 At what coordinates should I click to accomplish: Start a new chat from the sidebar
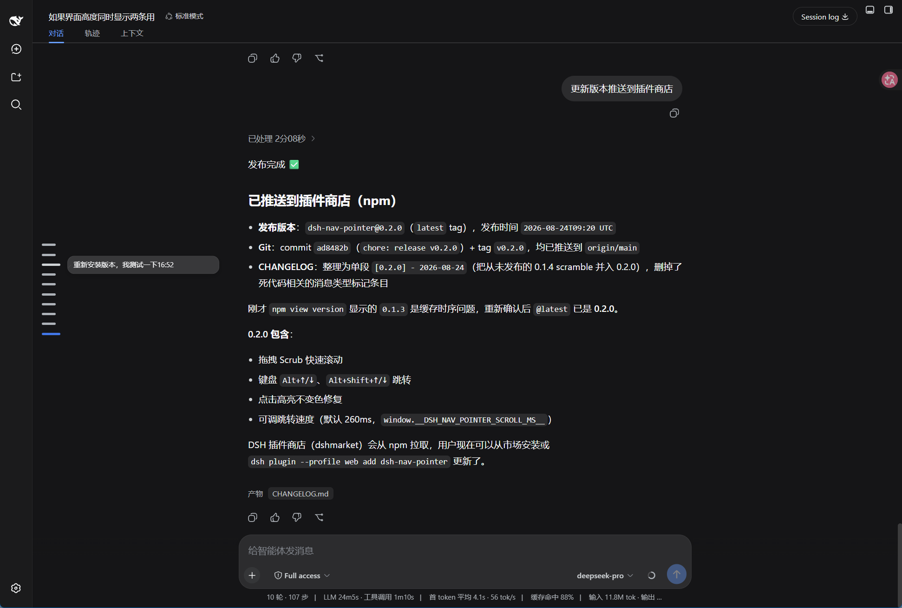pyautogui.click(x=16, y=49)
